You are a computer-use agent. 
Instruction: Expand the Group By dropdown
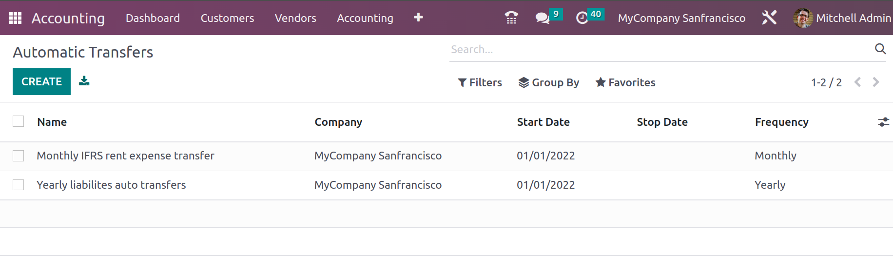(x=548, y=82)
